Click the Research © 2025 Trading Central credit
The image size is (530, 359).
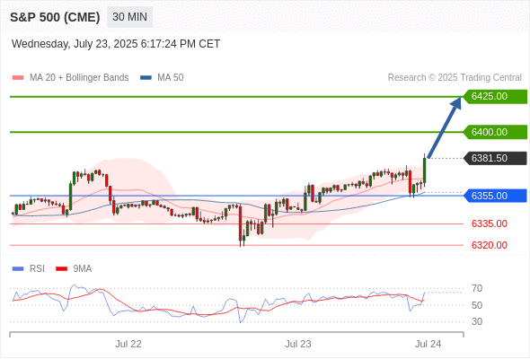[x=455, y=78]
